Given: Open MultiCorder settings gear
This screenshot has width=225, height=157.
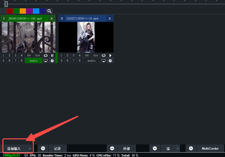Looking at the screenshot, I should (191, 148).
